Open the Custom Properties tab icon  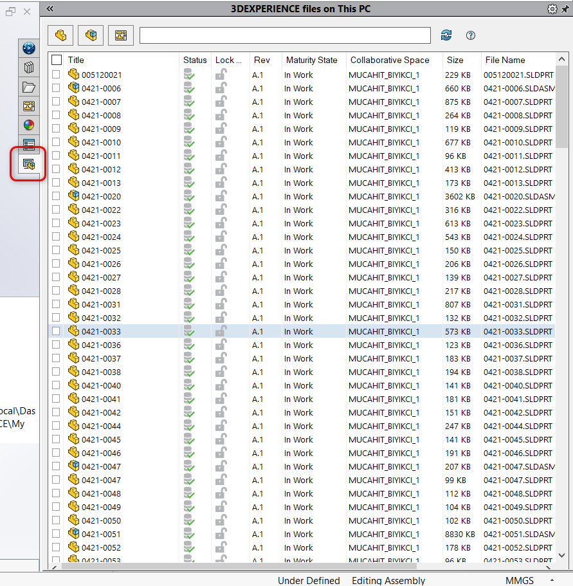[x=29, y=144]
